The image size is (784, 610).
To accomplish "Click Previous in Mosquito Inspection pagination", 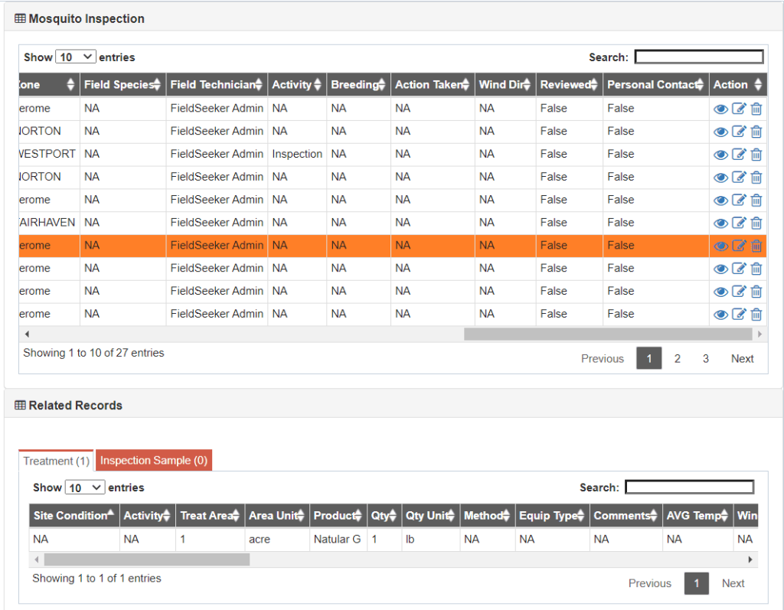I will coord(602,358).
